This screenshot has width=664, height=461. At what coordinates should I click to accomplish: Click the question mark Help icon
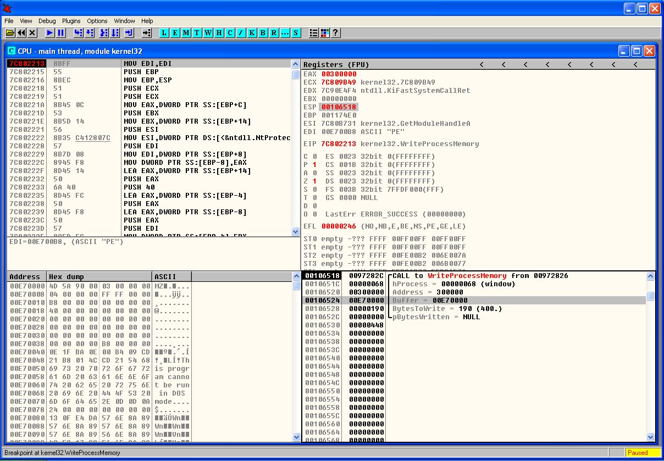tap(335, 33)
